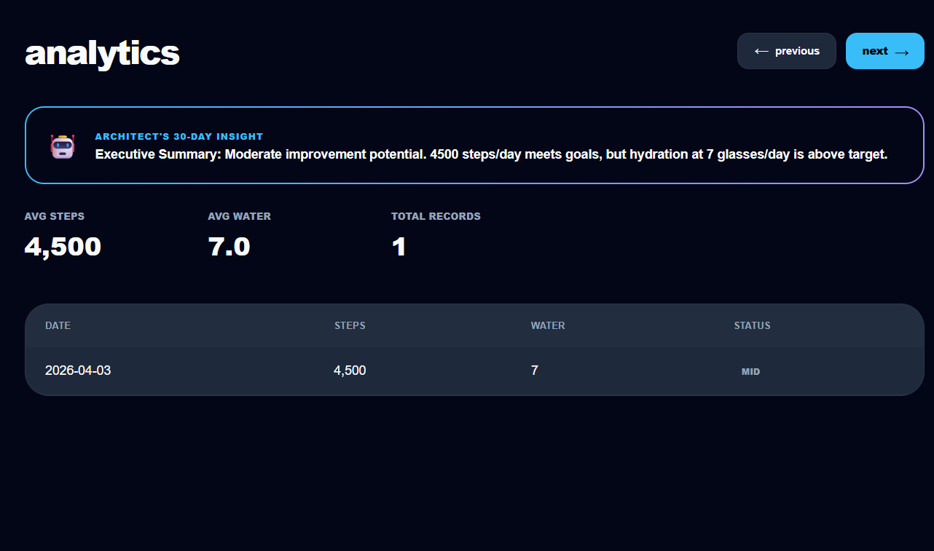Select the AVG STEPS stat card

coord(62,233)
